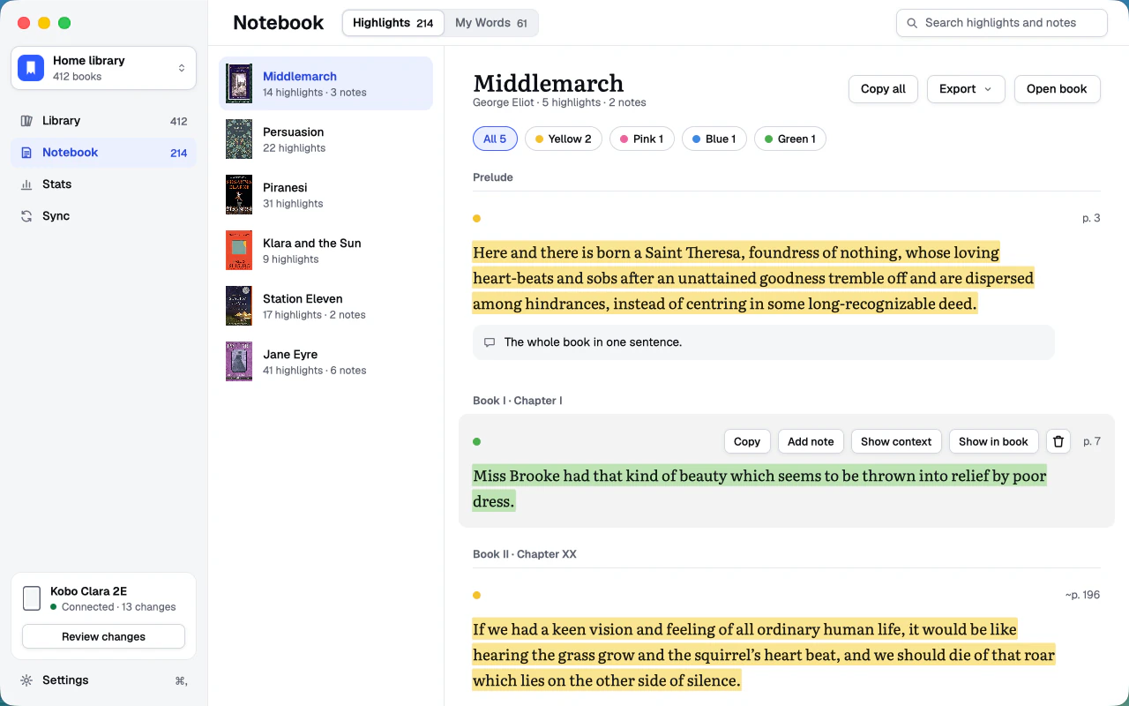Screen dimensions: 1129x706
Task: Click yellow color dot on page 196 highlight
Action: [x=477, y=595]
